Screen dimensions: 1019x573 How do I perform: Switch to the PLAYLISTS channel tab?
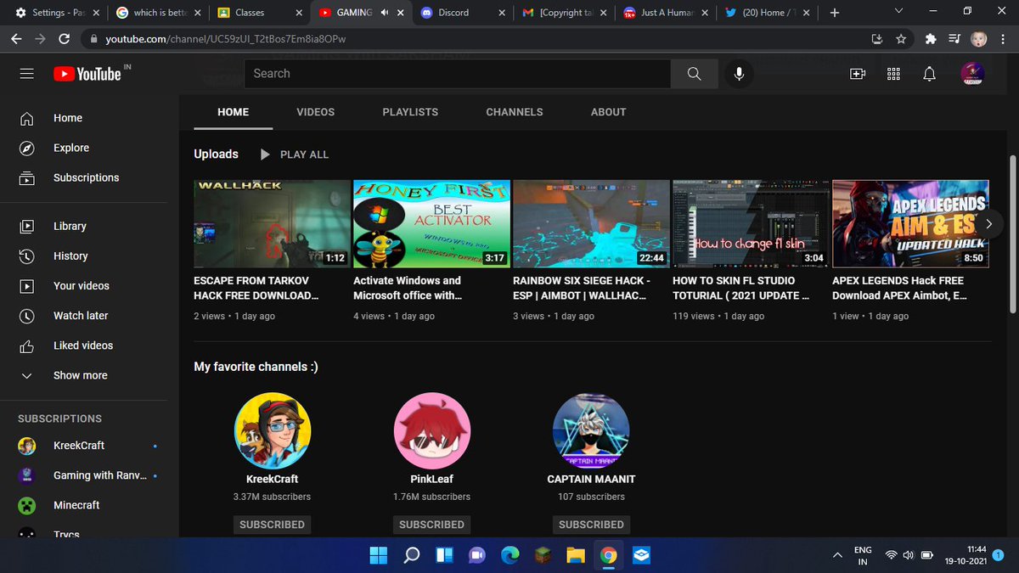(x=410, y=112)
